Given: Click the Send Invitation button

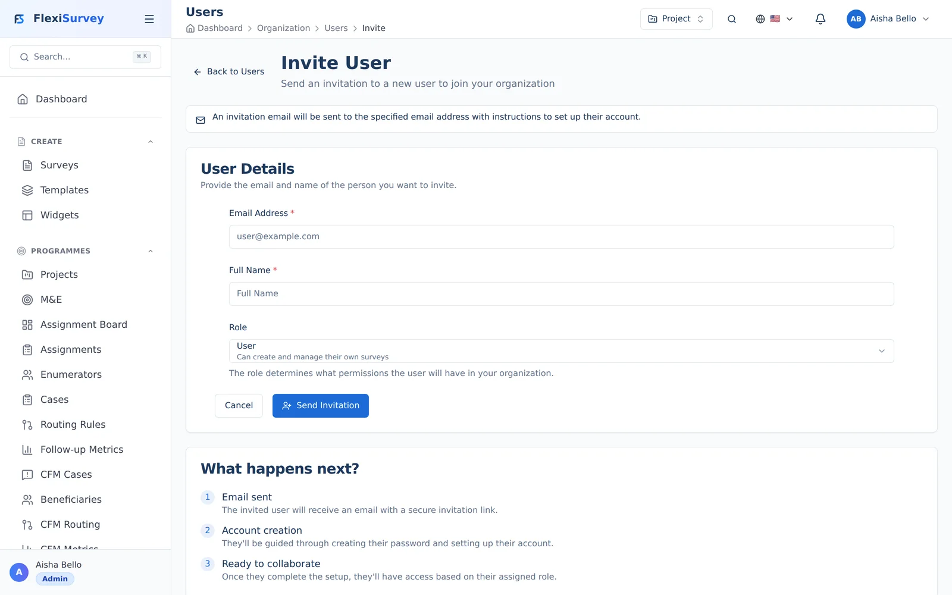Looking at the screenshot, I should point(321,406).
